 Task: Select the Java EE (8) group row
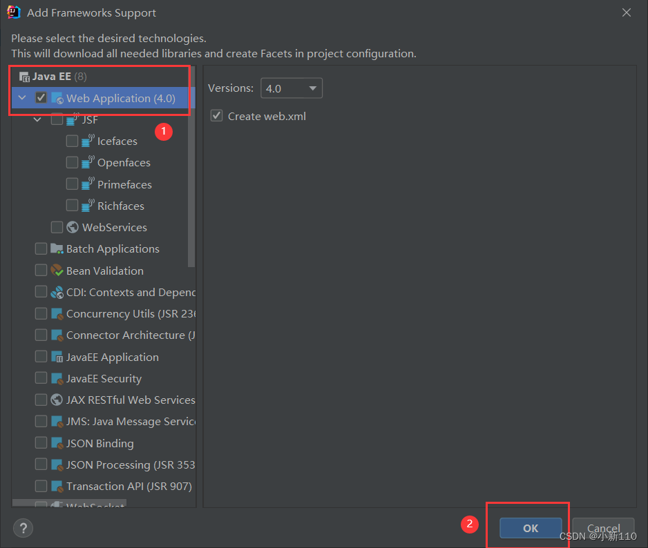(104, 77)
